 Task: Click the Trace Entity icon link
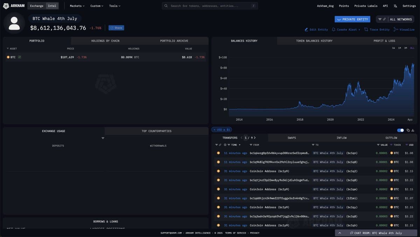[x=377, y=30]
